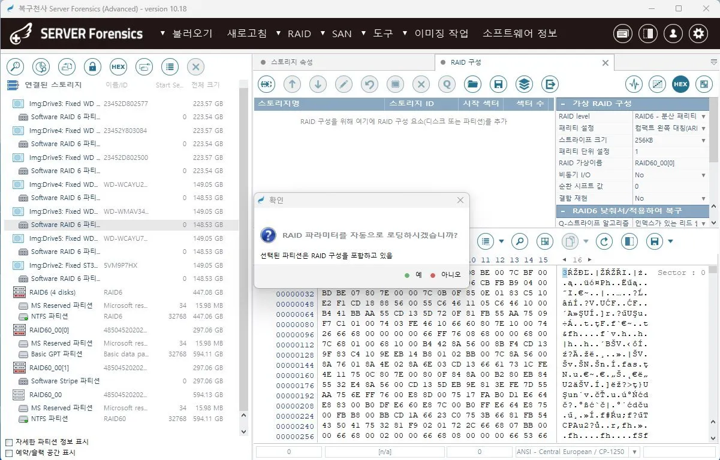The image size is (720, 460).
Task: Click the list view icon in the storage toolbar
Action: coord(170,66)
